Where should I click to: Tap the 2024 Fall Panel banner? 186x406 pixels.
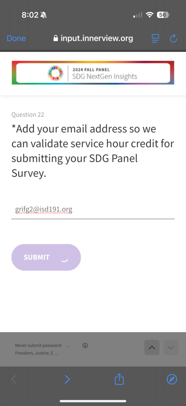tap(93, 73)
